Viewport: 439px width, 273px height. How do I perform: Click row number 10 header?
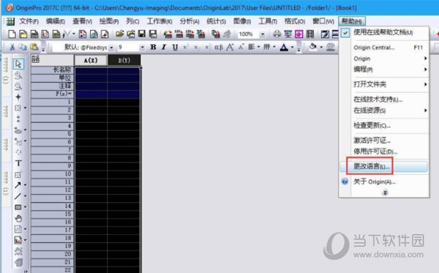click(x=52, y=174)
